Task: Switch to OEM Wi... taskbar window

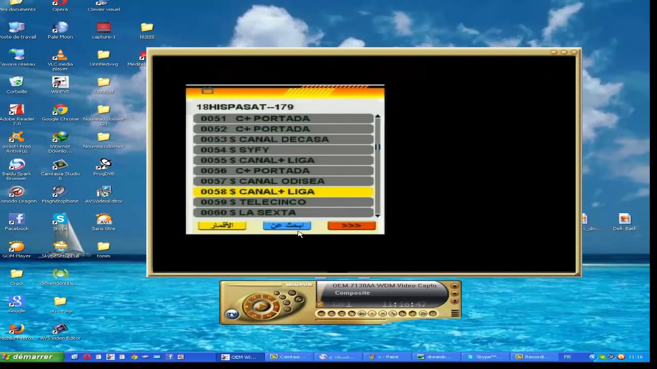Action: pos(241,357)
